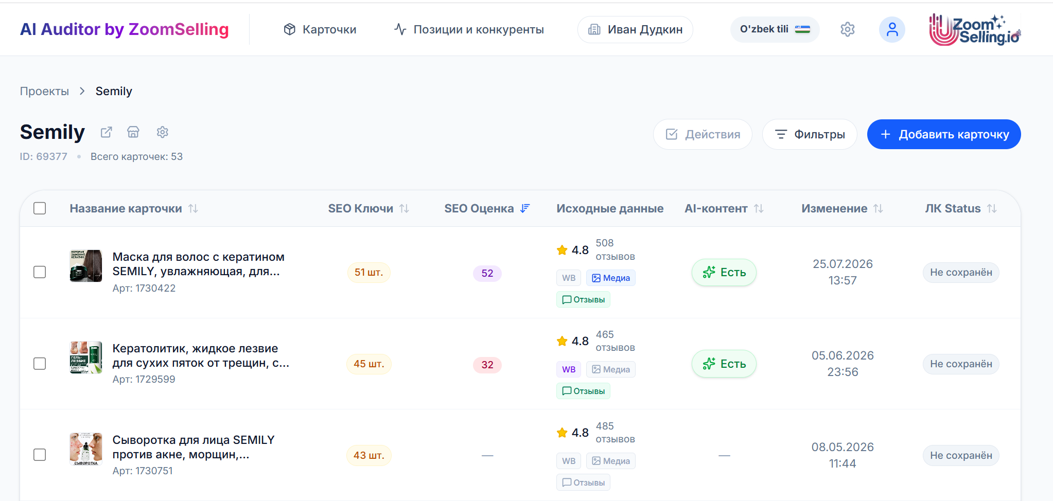Sort by SEO Оценка column

click(x=487, y=208)
